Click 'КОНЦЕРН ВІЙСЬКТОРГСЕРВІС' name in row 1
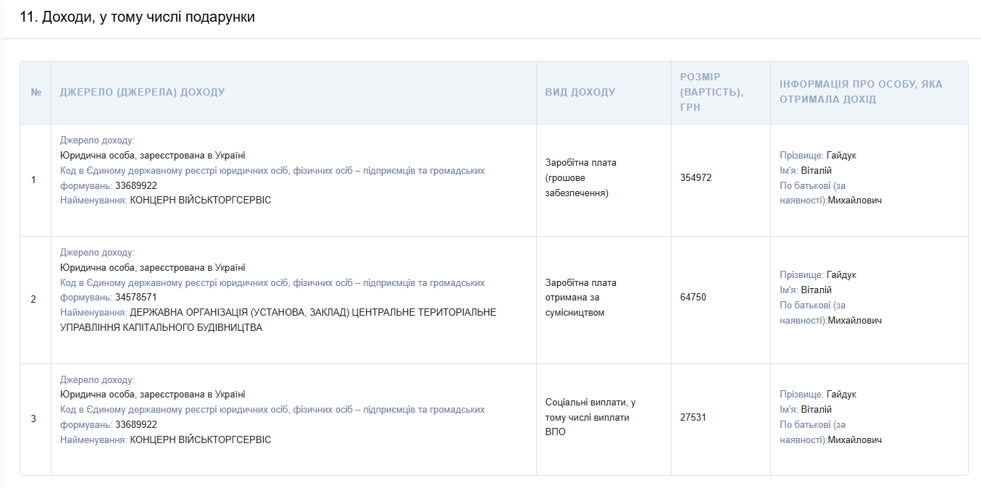The width and height of the screenshot is (981, 488). click(x=201, y=201)
